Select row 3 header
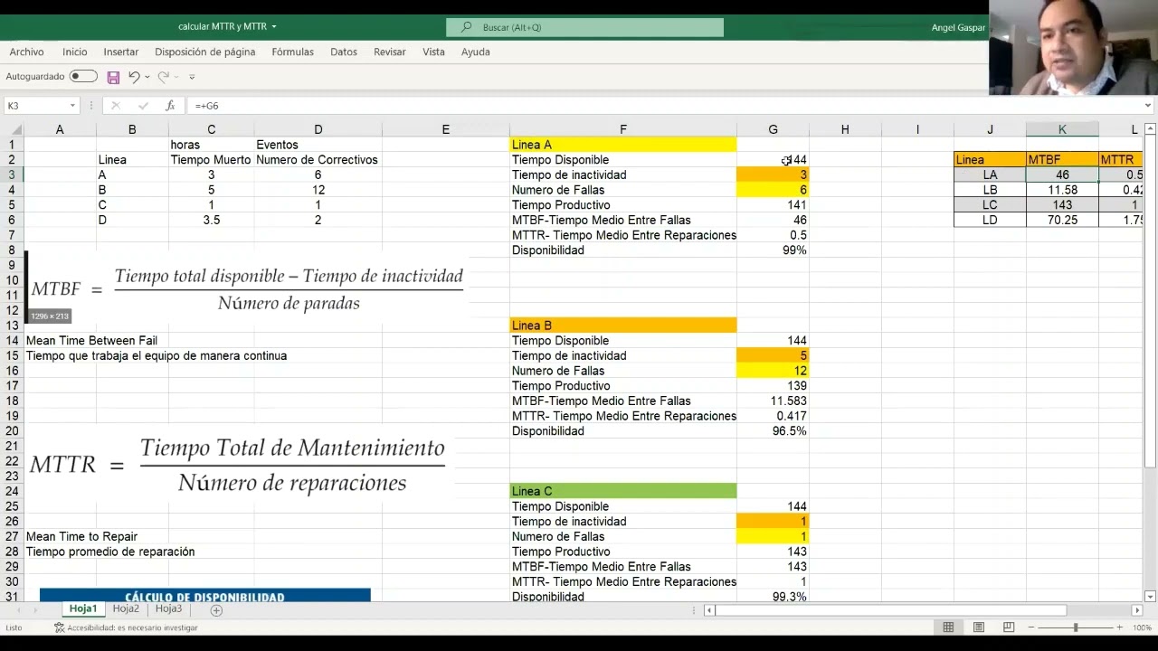The height and width of the screenshot is (651, 1158). coord(12,175)
